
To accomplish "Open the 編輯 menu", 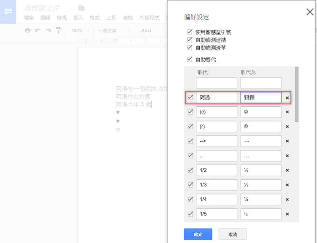I will 45,18.
